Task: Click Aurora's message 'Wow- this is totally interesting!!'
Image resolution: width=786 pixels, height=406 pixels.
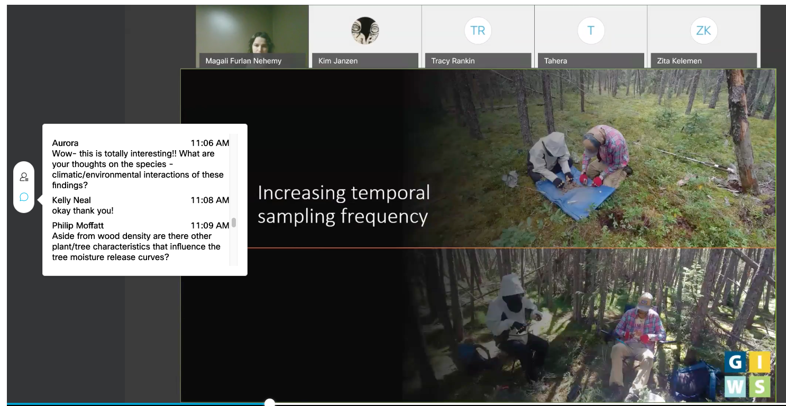Action: 138,169
